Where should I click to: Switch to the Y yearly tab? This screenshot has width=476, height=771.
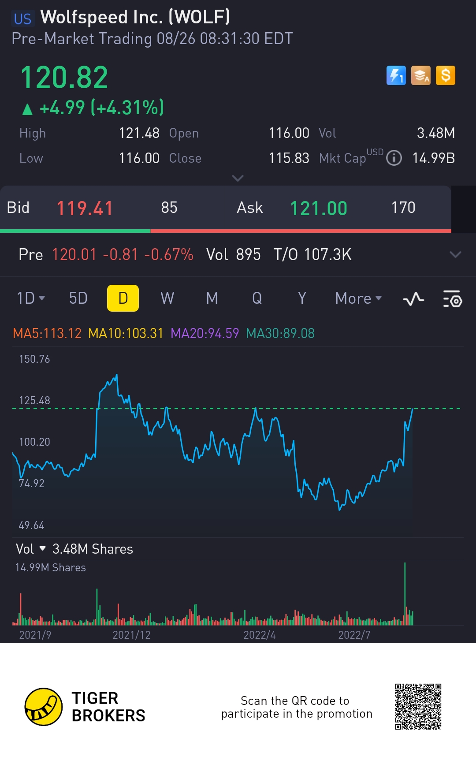pyautogui.click(x=302, y=298)
